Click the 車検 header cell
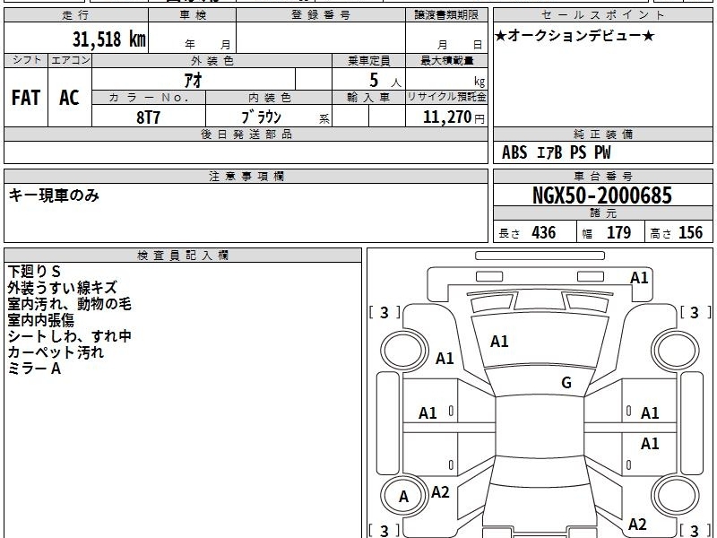This screenshot has width=717, height=538. point(193,15)
